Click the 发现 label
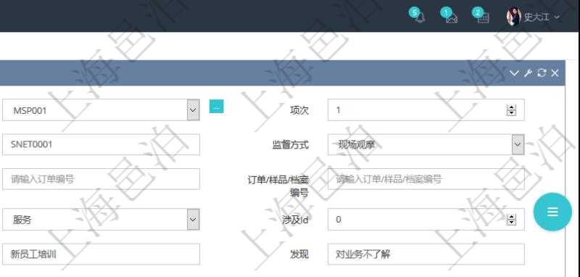 pos(299,254)
